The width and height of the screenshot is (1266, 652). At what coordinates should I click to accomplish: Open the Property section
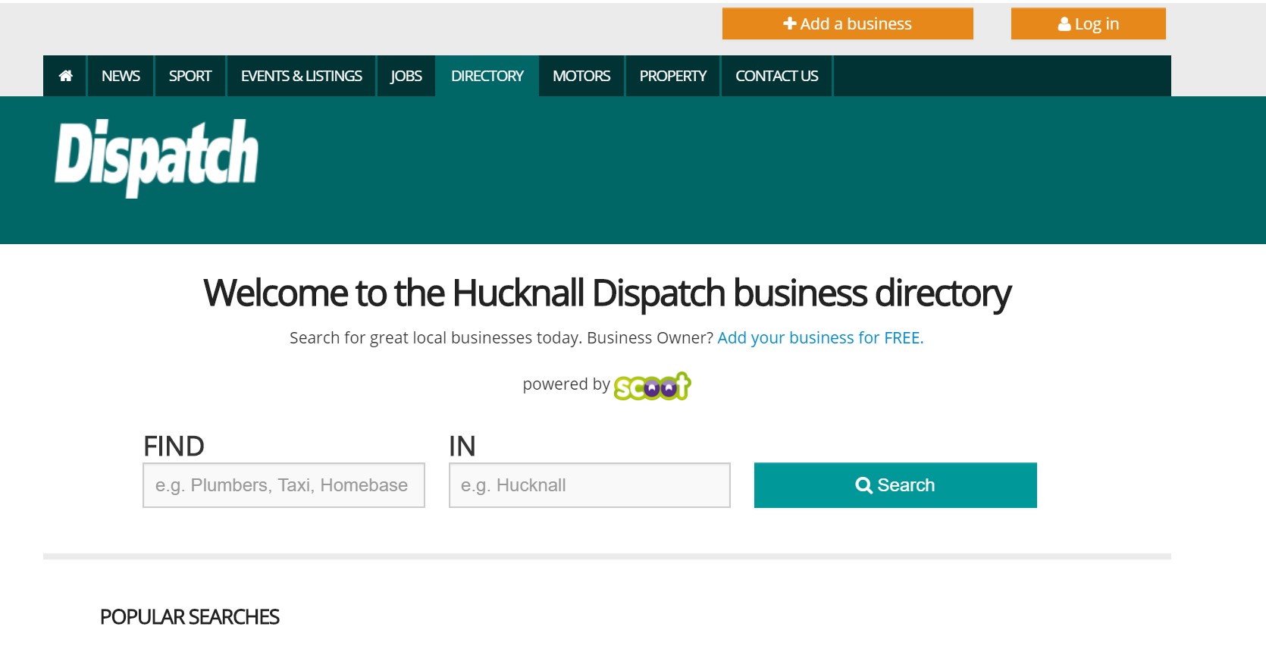pyautogui.click(x=672, y=76)
